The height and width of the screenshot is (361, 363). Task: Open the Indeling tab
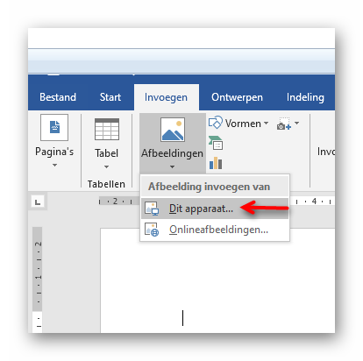[305, 97]
